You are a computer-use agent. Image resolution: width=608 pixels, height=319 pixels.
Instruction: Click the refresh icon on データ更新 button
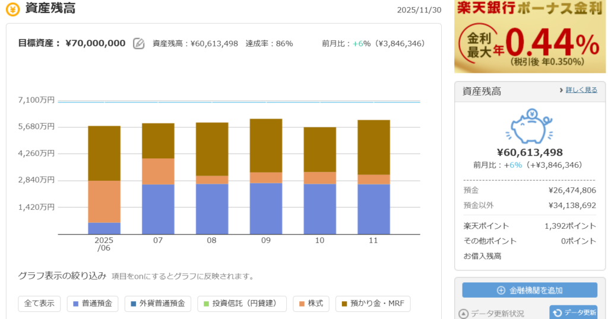tap(558, 313)
